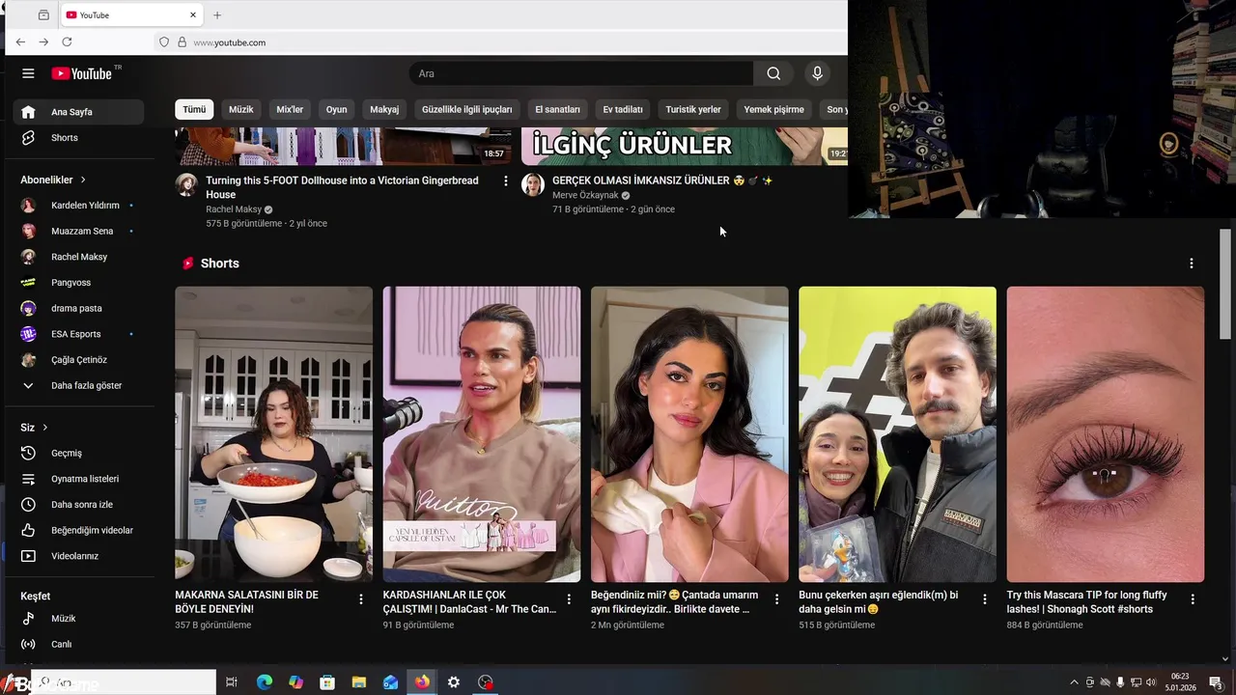Open options for MAKARNA SALATASINI short
Viewport: 1236px width, 695px height.
[x=361, y=599]
